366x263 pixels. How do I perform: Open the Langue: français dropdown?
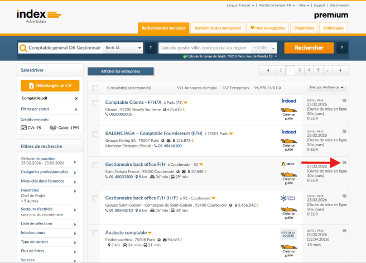coord(240,5)
